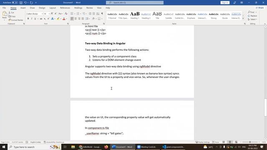Open the Paragraph dialog launcher
The width and height of the screenshot is (267, 150).
tap(104, 24)
